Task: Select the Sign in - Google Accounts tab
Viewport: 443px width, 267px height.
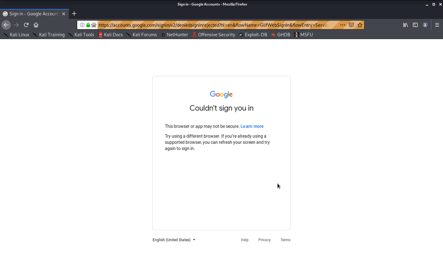Action: (34, 14)
